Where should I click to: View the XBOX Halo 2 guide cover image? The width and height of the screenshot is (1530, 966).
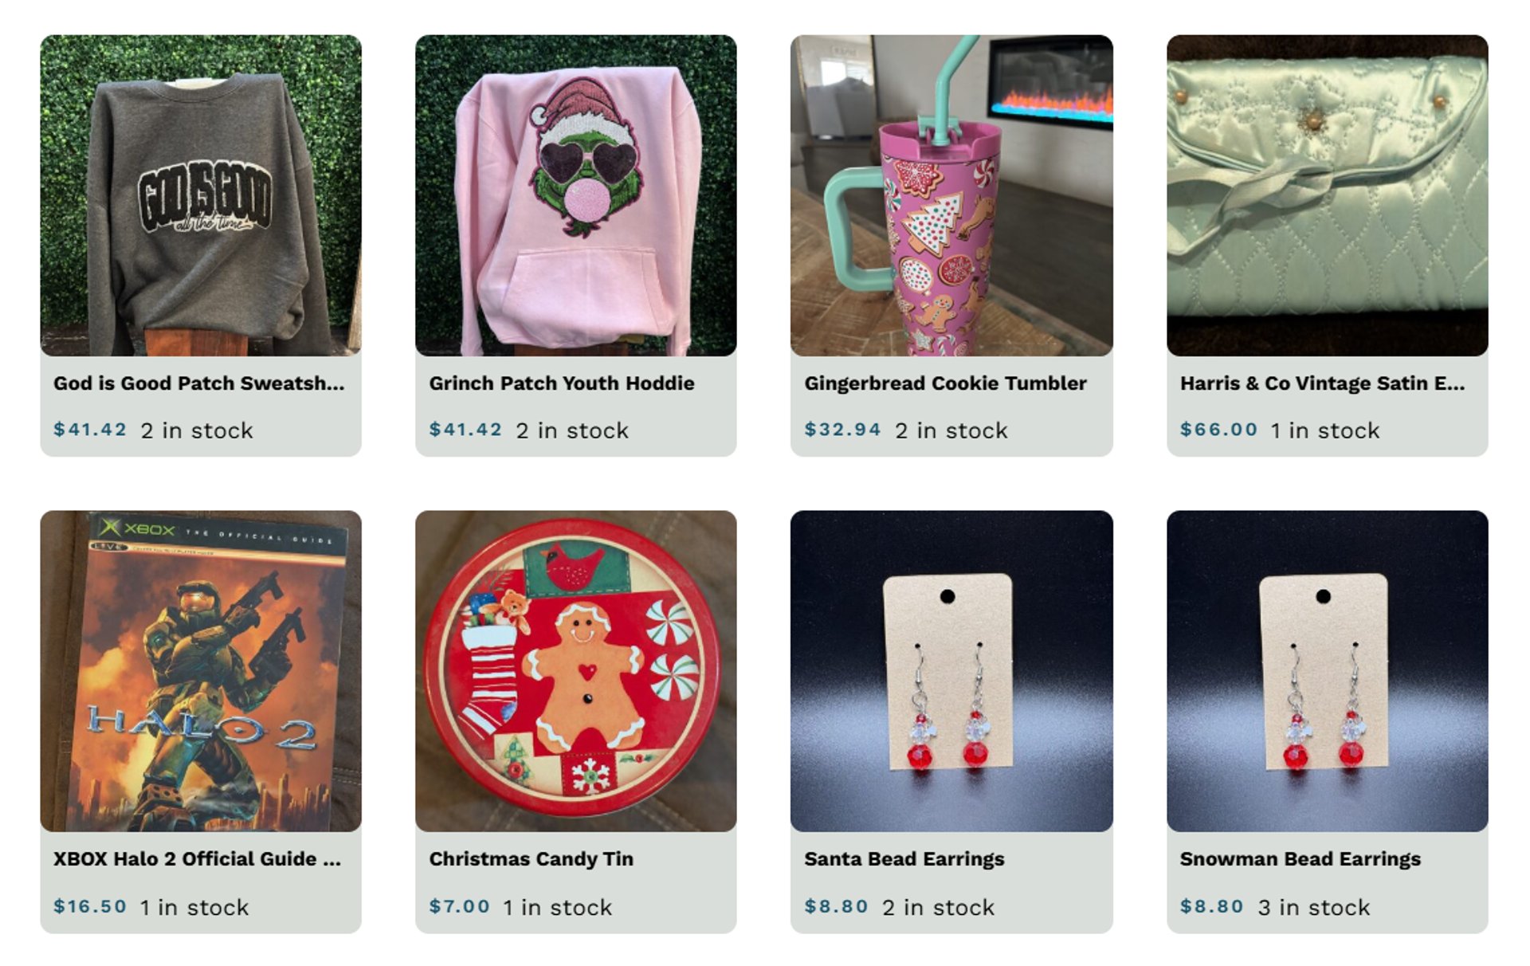(x=201, y=671)
